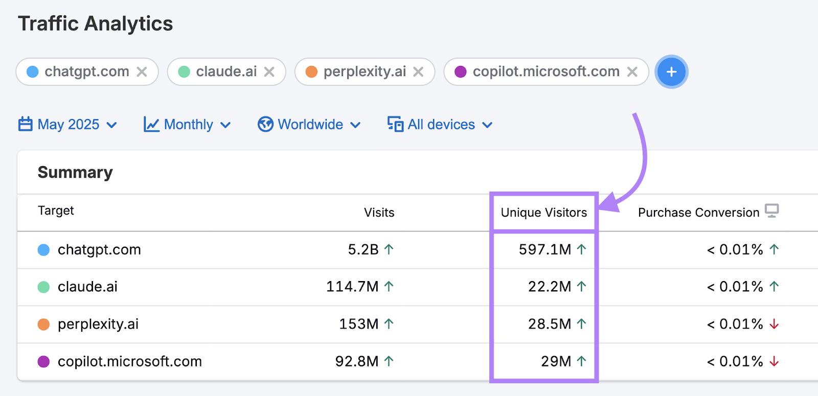Click the calendar icon by May 2025
Image resolution: width=818 pixels, height=396 pixels.
26,124
